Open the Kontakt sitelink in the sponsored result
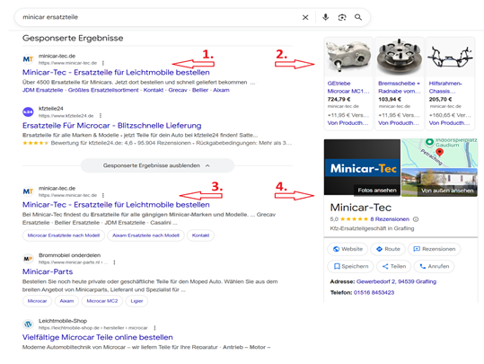Viewport: 484px width, 364px height. tap(153, 90)
